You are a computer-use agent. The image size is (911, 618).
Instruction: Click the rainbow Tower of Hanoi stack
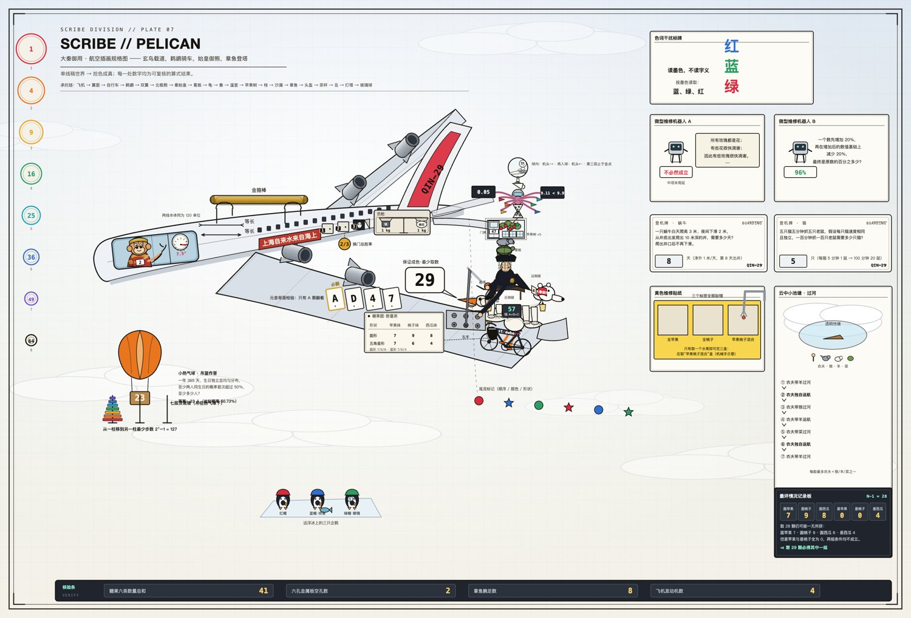click(x=112, y=409)
